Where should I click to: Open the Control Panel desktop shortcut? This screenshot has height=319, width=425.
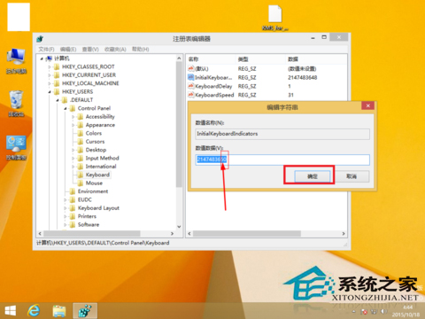[x=16, y=148]
